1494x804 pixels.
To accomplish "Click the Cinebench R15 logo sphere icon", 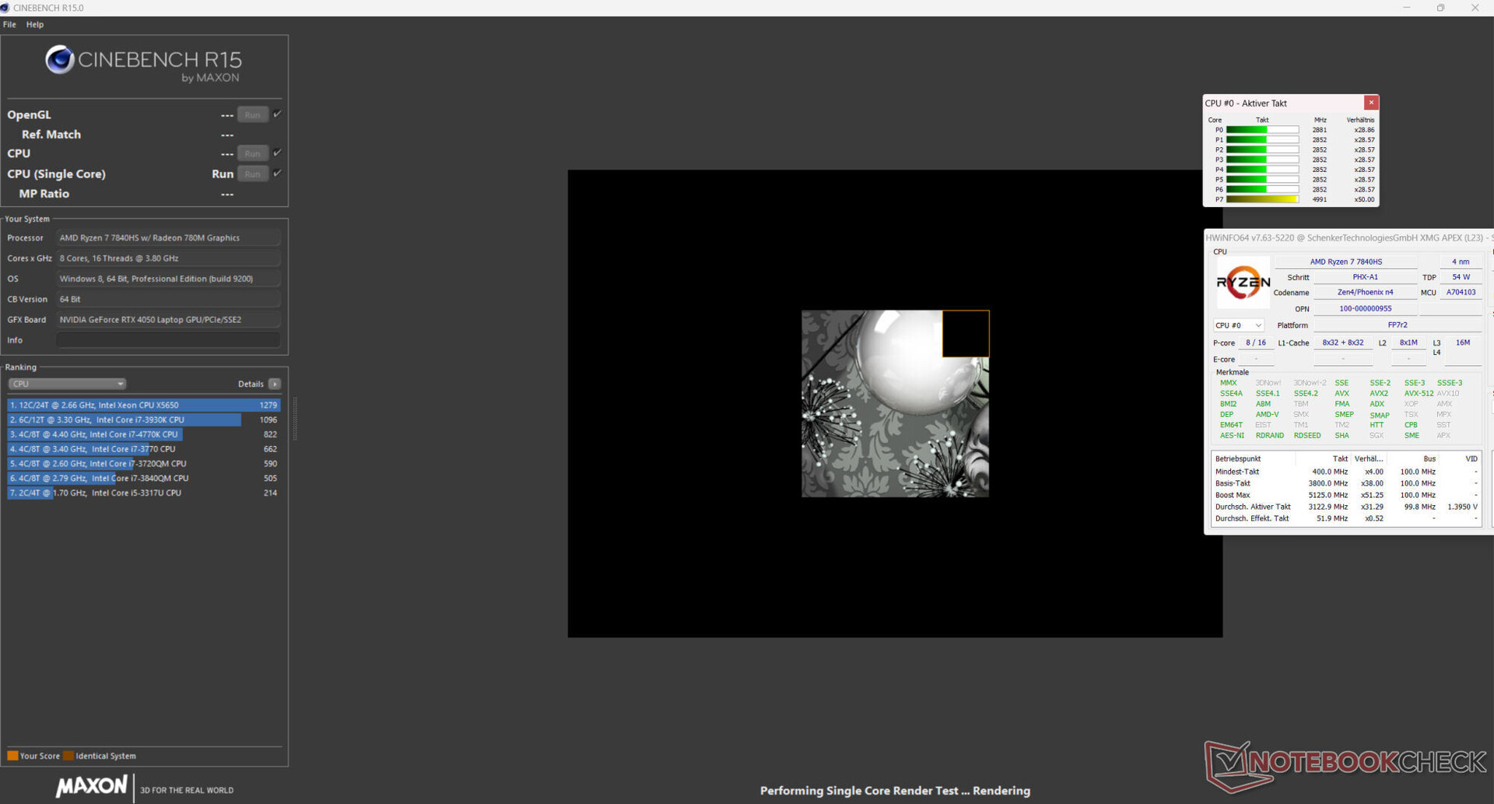I will tap(59, 59).
